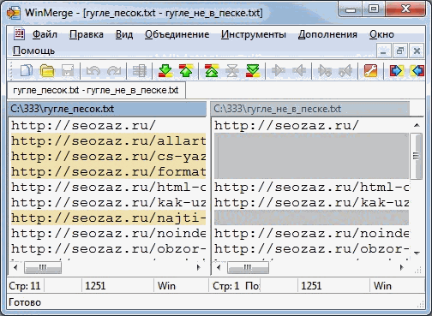
Task: Click left pane line http://seozaz.ru/format
Action: (109, 171)
